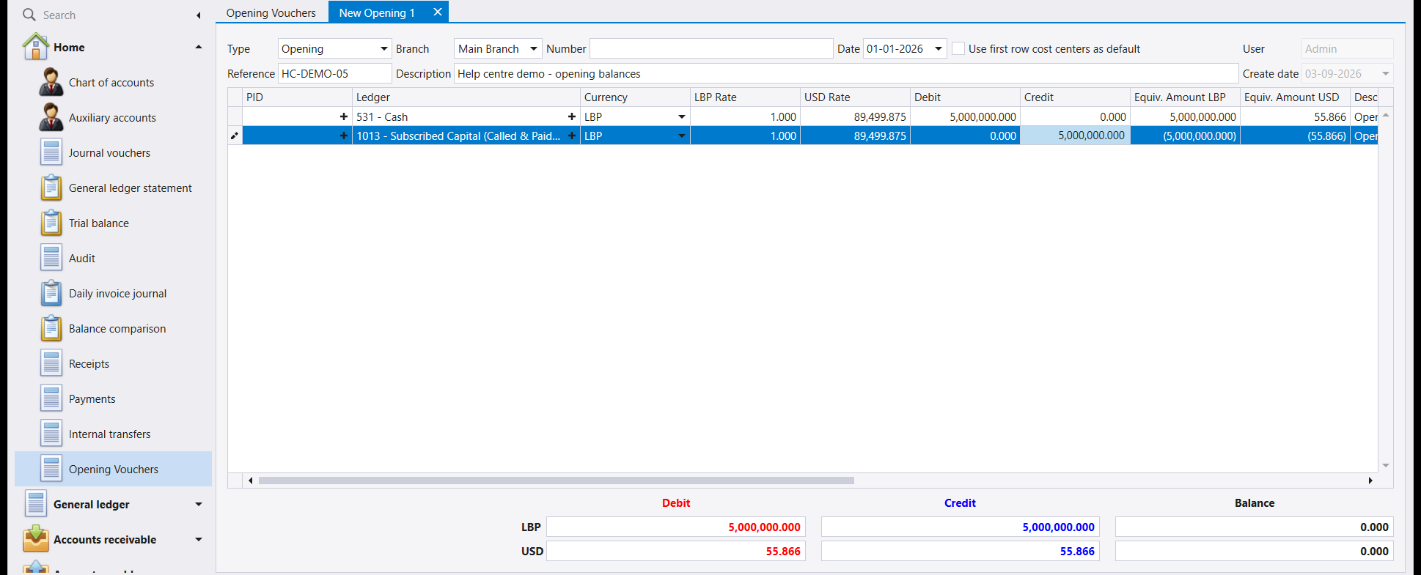Open Audit document icon
The width and height of the screenshot is (1421, 575).
(x=51, y=258)
